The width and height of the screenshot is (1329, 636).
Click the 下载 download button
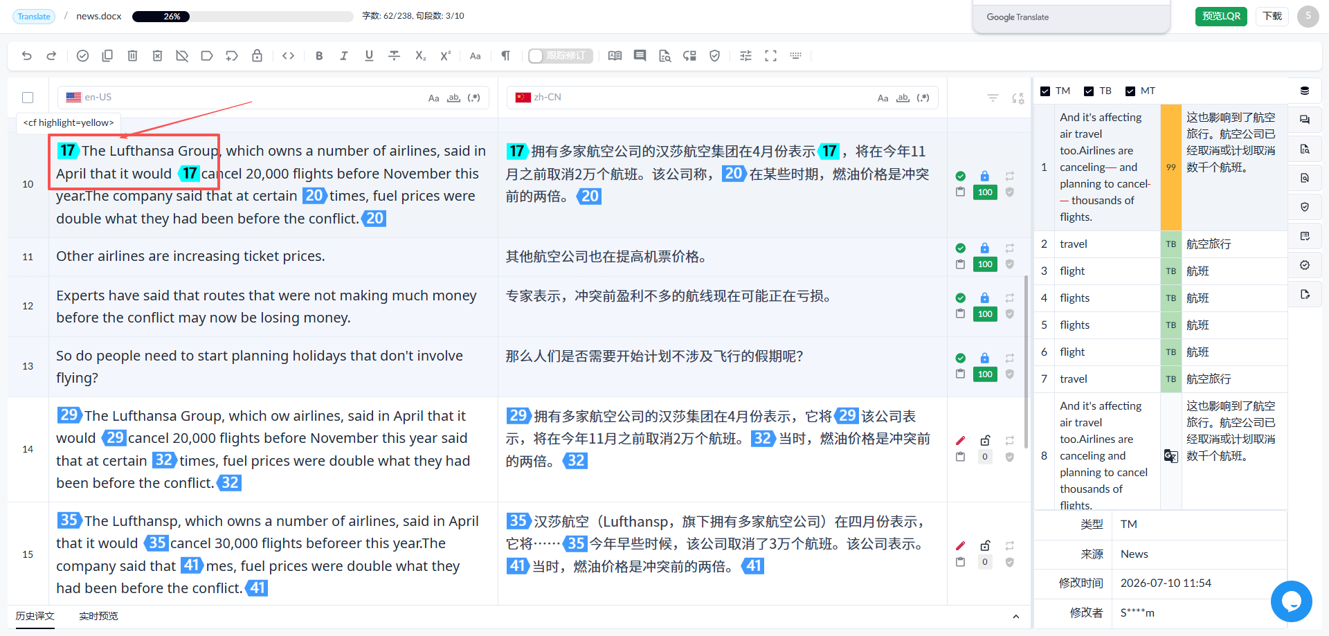1272,17
